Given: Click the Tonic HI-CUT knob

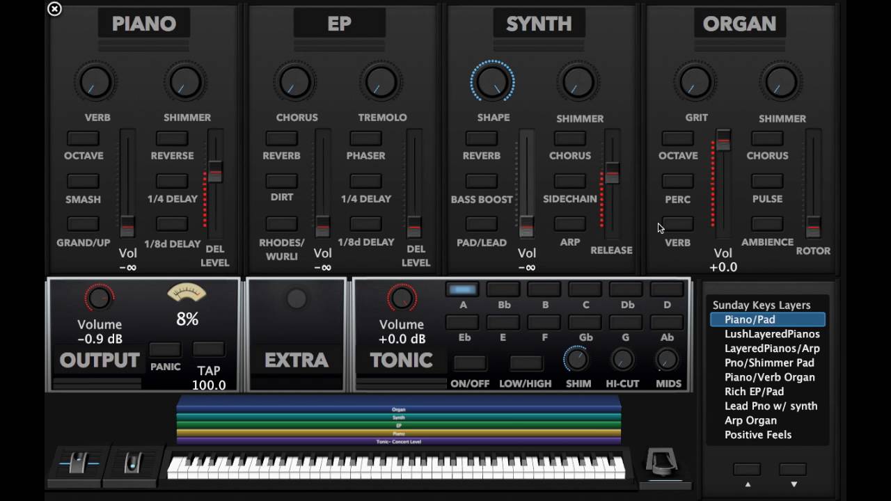Looking at the screenshot, I should click(622, 360).
